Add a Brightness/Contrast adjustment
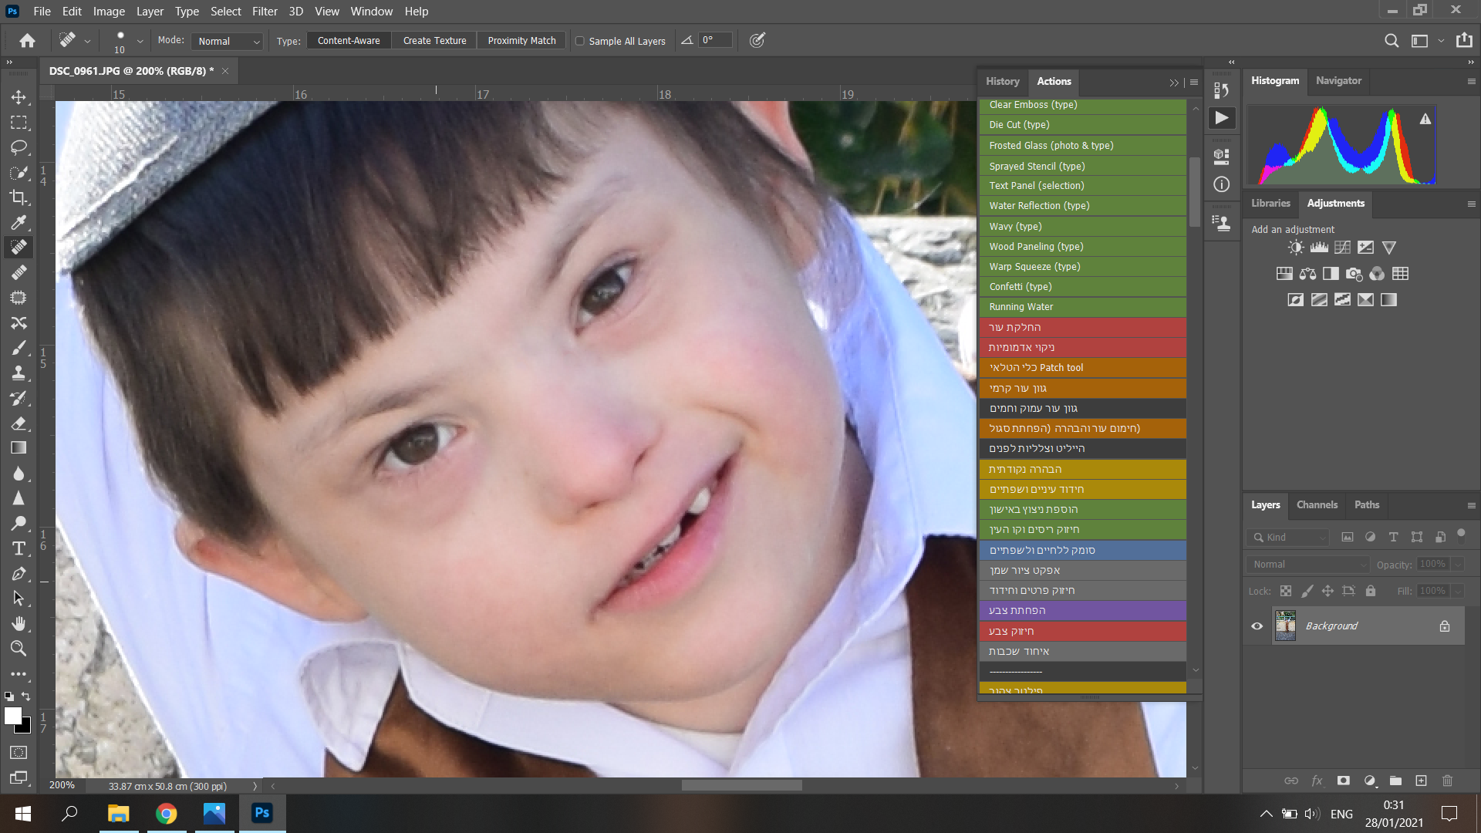The height and width of the screenshot is (833, 1481). [x=1296, y=248]
